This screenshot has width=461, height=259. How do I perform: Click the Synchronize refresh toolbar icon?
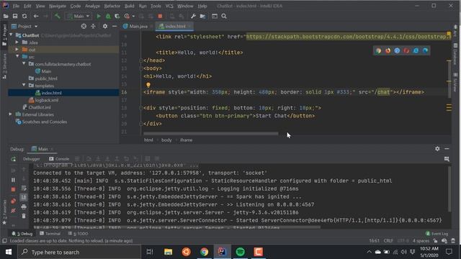click(x=24, y=16)
